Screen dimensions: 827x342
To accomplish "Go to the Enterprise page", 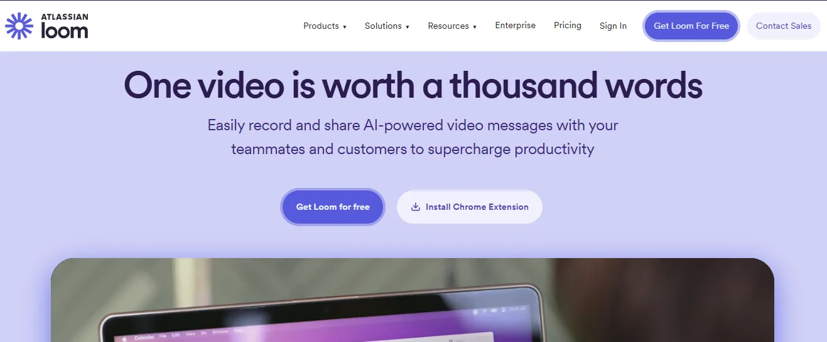I will coord(516,26).
